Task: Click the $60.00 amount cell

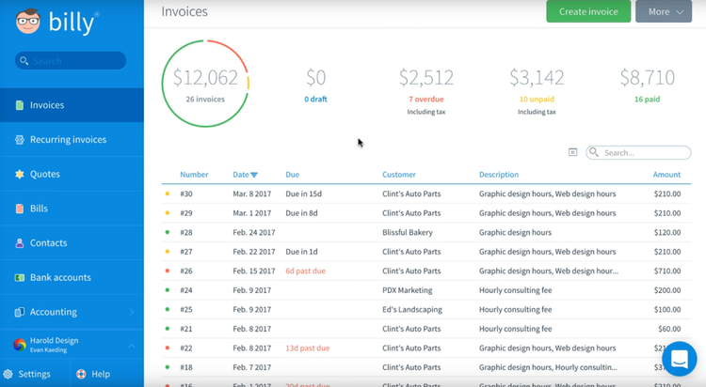Action: click(x=669, y=329)
